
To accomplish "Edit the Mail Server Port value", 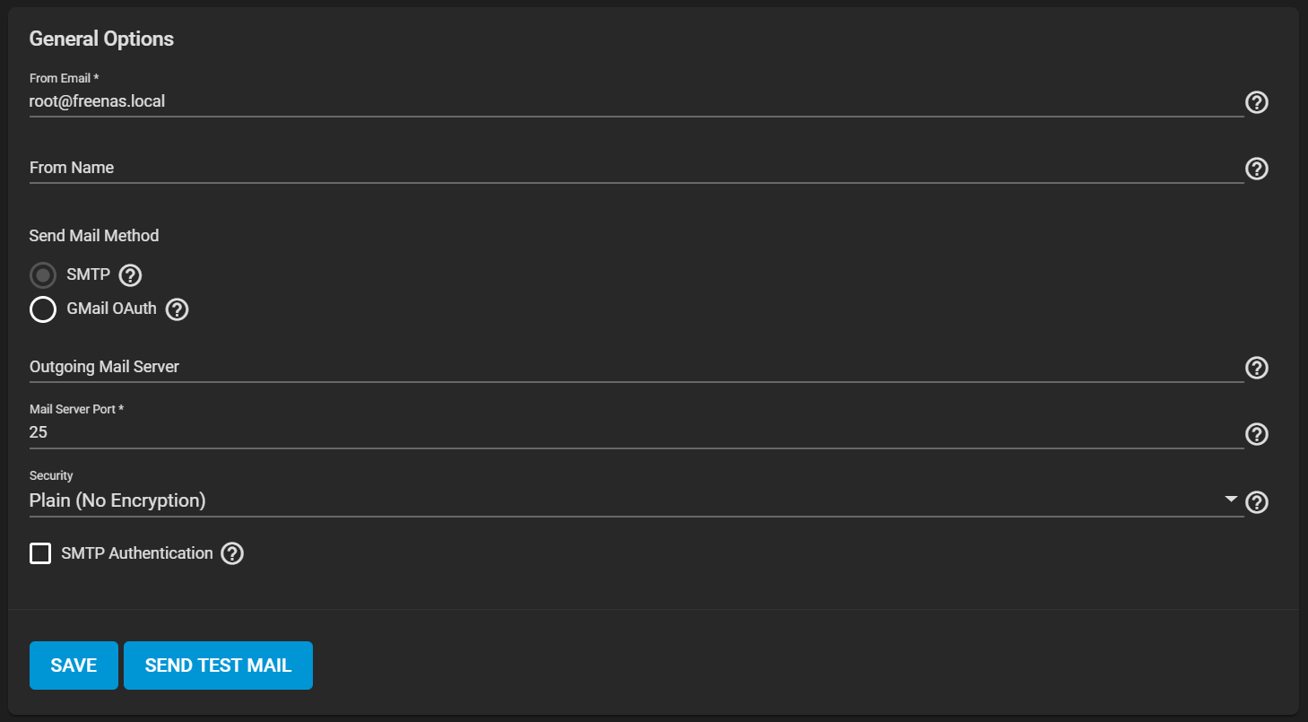I will coord(628,432).
